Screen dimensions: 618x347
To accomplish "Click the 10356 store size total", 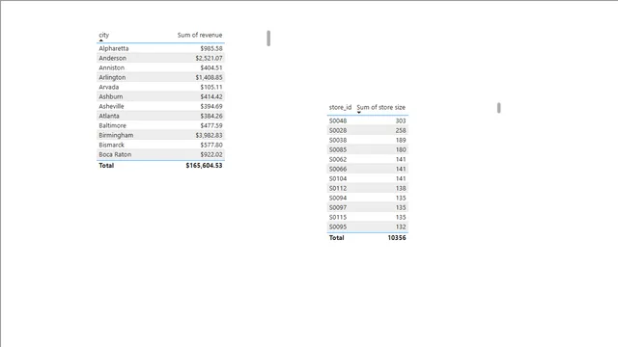I will tap(397, 238).
